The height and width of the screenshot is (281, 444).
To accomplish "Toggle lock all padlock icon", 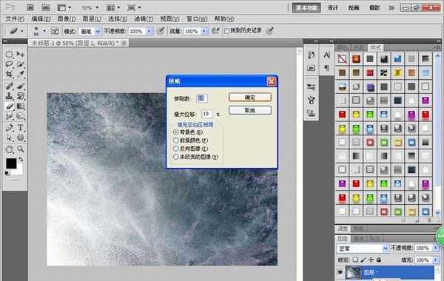I will pyautogui.click(x=379, y=260).
